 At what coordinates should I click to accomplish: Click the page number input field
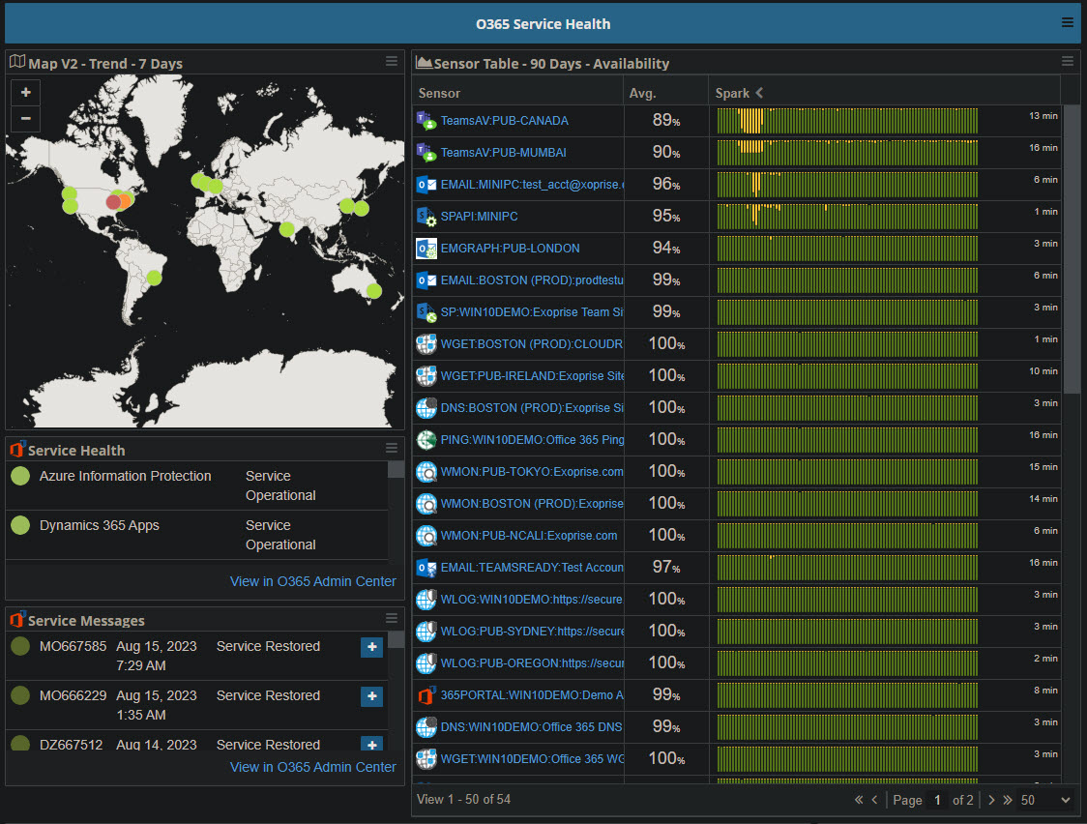tap(937, 800)
